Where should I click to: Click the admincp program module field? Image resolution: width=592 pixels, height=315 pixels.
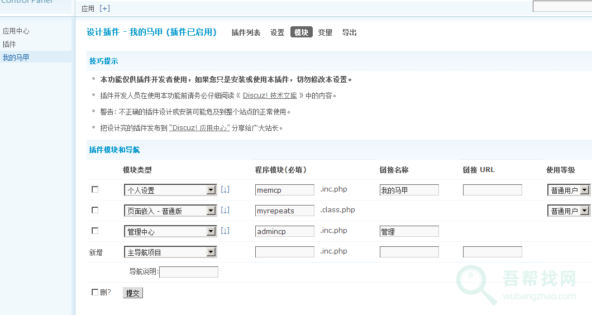click(x=285, y=231)
